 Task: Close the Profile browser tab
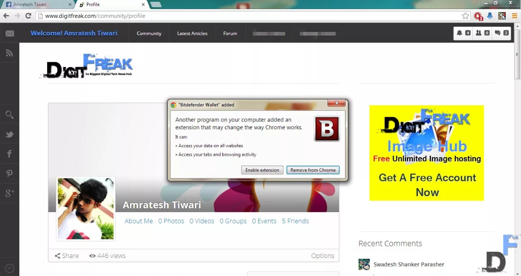click(143, 5)
